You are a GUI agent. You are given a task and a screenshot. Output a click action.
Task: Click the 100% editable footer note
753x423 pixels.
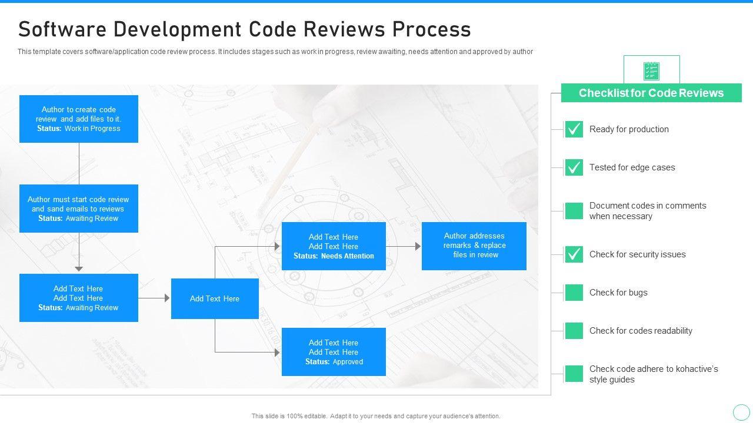coord(376,416)
